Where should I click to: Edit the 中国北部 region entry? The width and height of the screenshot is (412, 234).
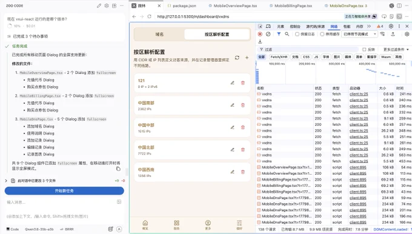(x=232, y=150)
